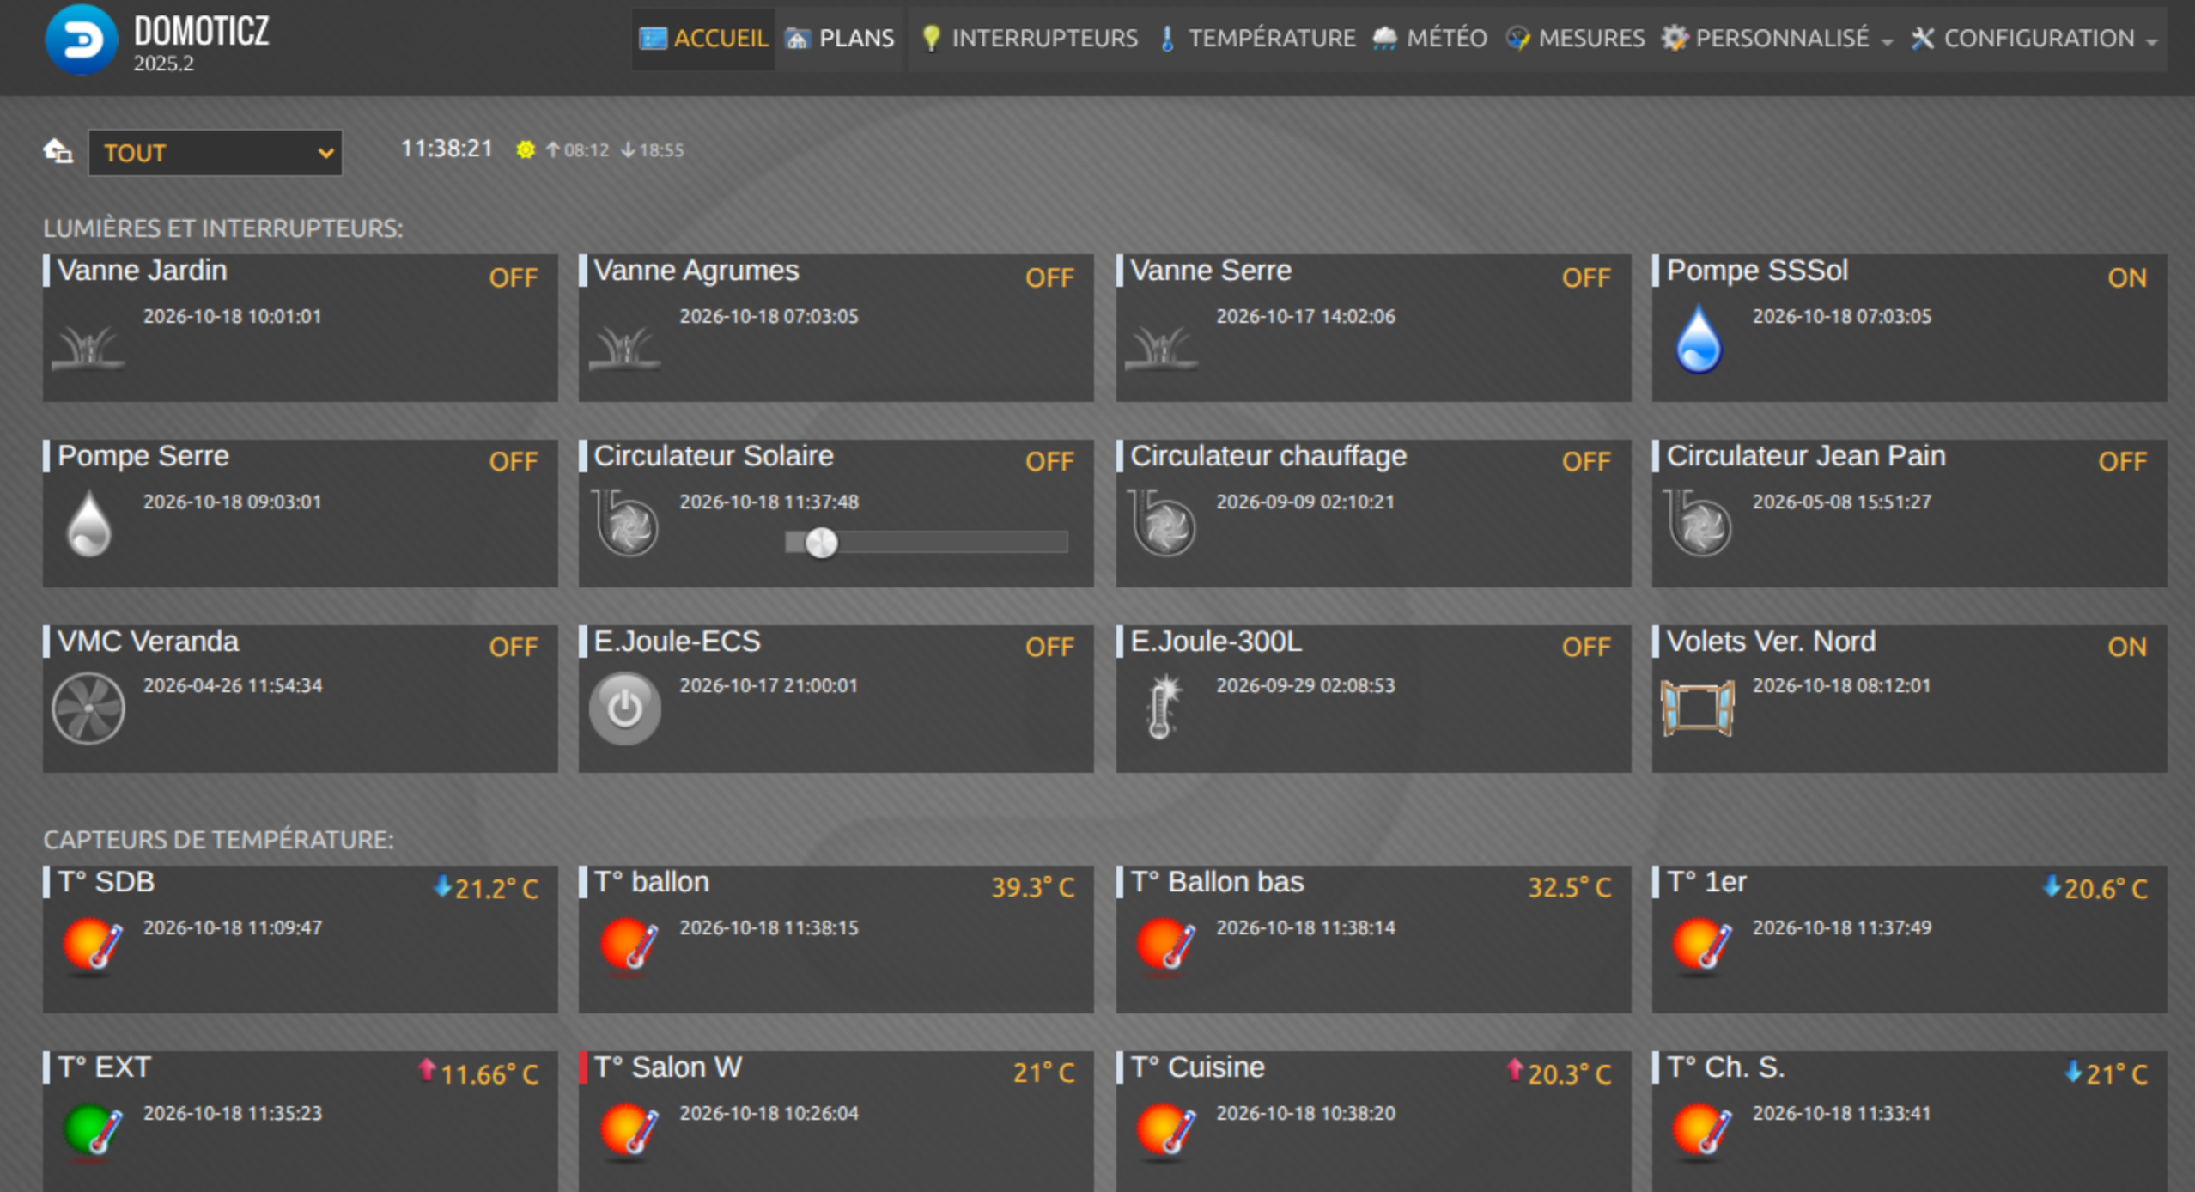Open T° SDB temperature sensor icon
The width and height of the screenshot is (2195, 1192).
pyautogui.click(x=93, y=946)
